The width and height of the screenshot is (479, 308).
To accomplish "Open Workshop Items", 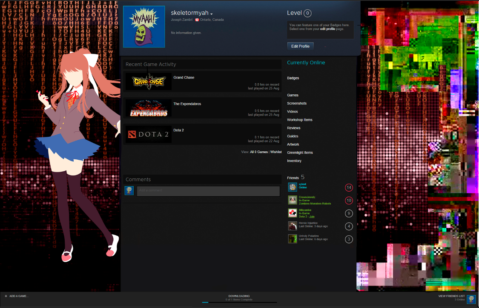I will 300,120.
